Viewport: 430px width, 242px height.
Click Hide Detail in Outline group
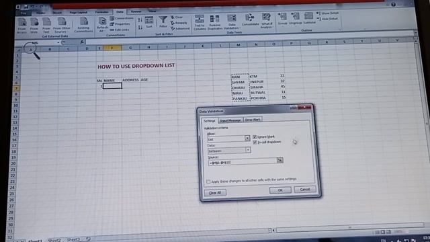click(327, 19)
